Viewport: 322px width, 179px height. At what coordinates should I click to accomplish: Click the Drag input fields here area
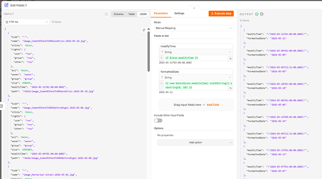click(196, 105)
